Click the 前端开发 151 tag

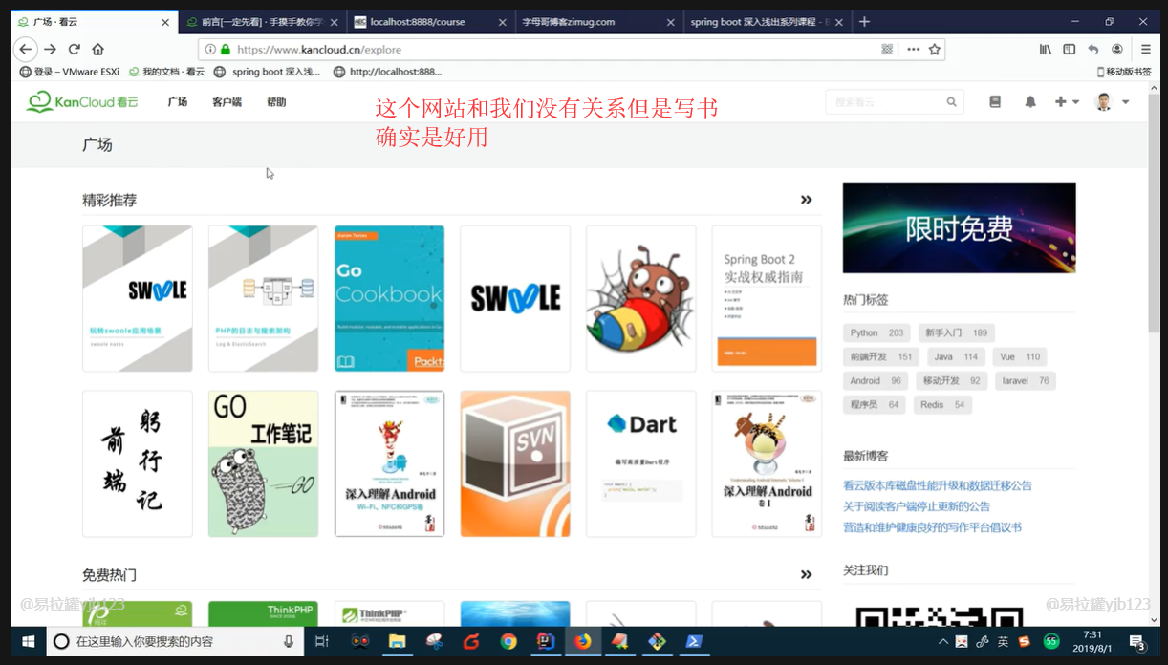pos(881,356)
